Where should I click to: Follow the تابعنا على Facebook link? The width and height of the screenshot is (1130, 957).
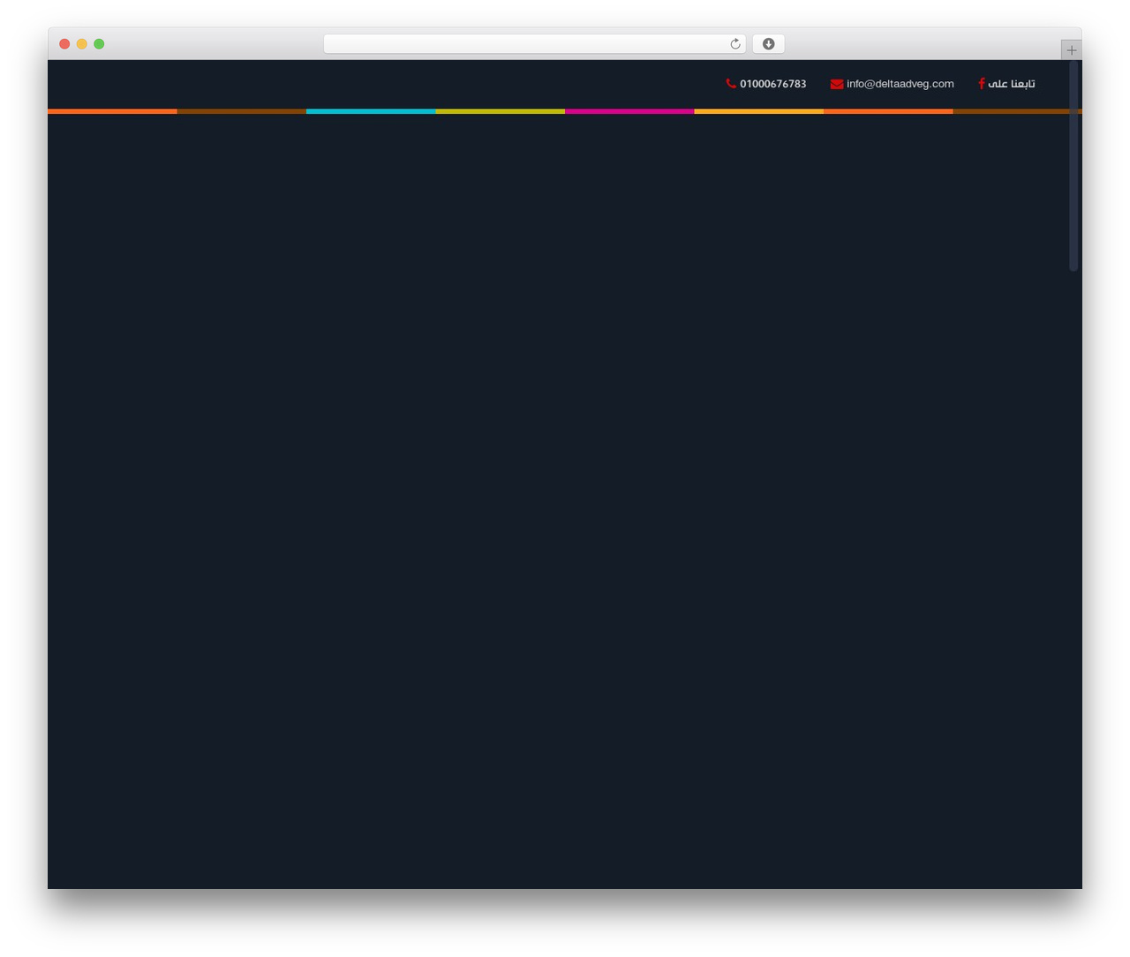click(x=1011, y=84)
